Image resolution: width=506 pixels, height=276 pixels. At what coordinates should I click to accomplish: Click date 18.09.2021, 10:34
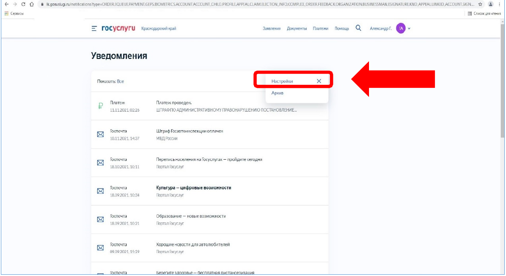[x=124, y=195]
